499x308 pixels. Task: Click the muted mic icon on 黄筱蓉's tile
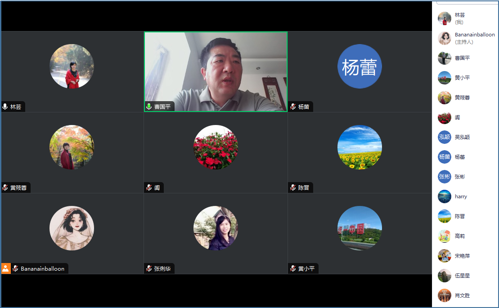point(5,187)
